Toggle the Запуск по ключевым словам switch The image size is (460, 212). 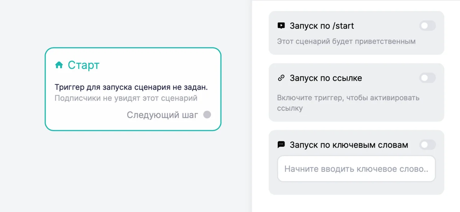pos(427,145)
